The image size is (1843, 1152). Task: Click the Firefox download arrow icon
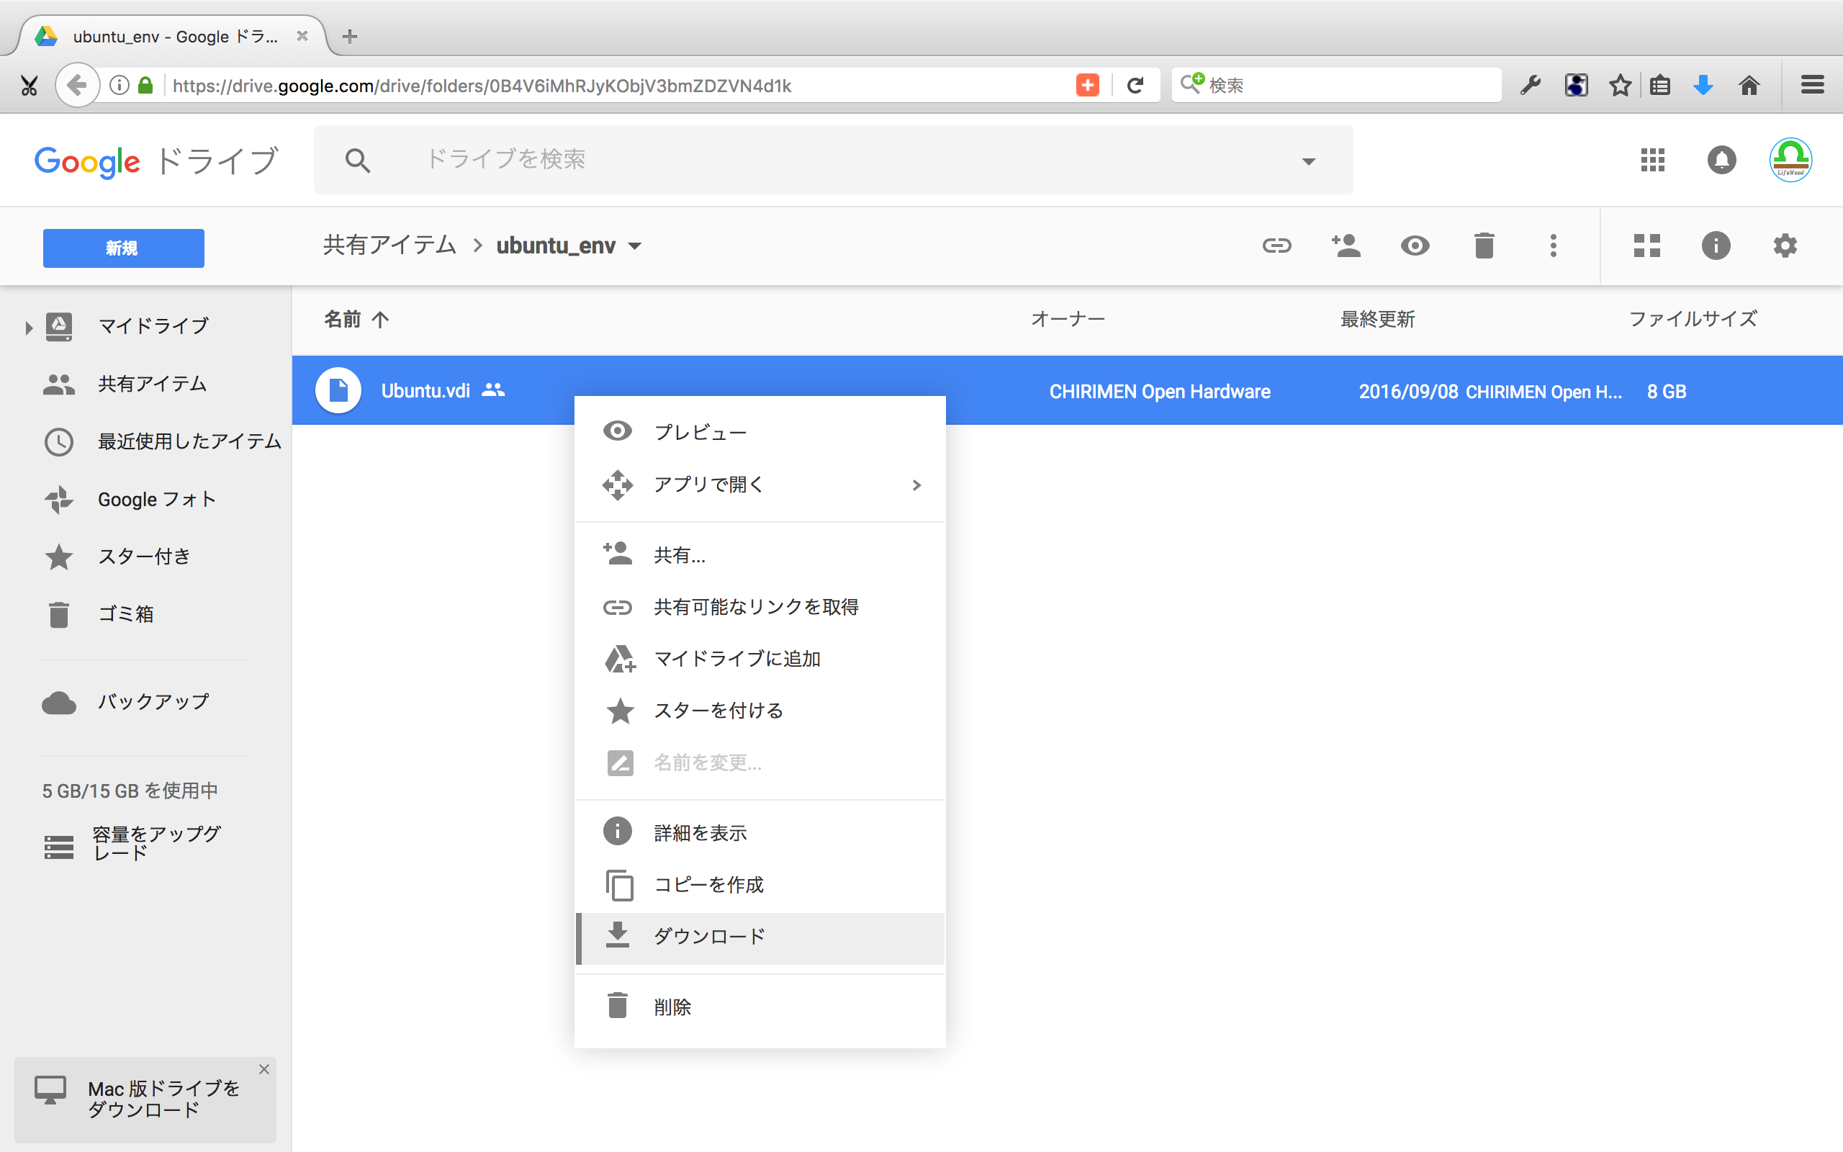1703,86
